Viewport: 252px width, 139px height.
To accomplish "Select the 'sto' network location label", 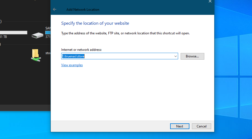I will 48,53.
